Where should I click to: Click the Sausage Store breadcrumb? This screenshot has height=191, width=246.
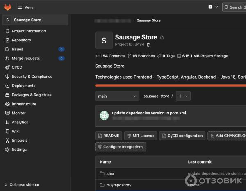click(148, 20)
